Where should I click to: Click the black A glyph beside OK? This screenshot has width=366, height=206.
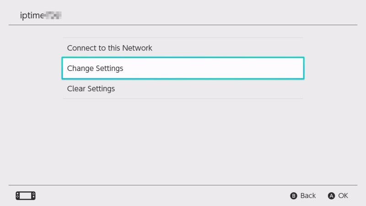(331, 196)
